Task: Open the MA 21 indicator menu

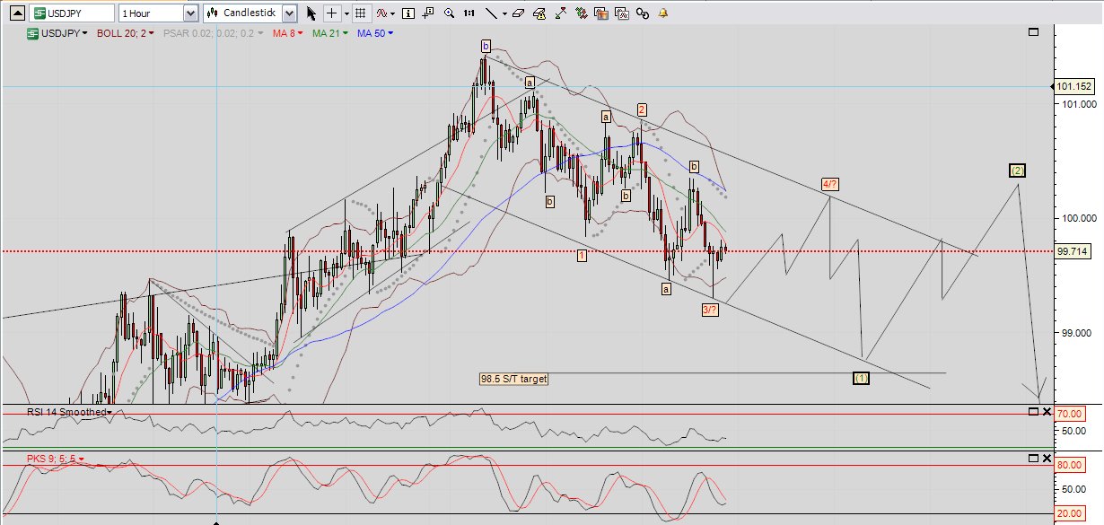Action: [331, 32]
